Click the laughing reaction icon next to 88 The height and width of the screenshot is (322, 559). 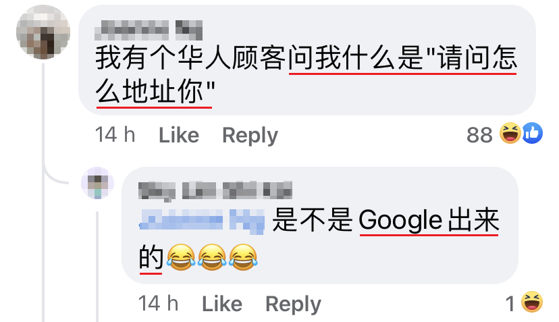coord(510,133)
